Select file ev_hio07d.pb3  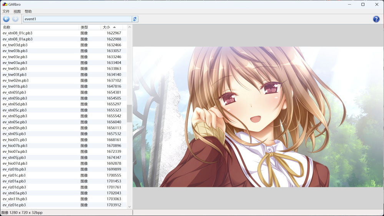pyautogui.click(x=63, y=164)
